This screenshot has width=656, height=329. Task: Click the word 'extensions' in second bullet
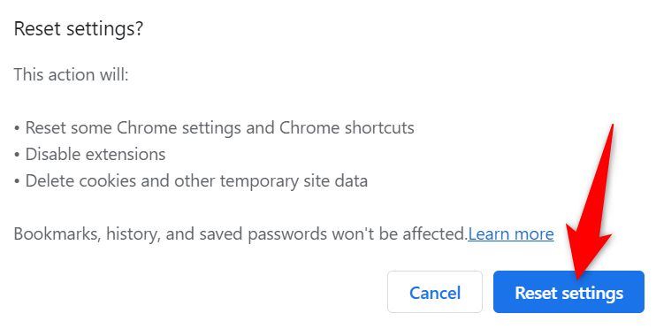point(126,154)
